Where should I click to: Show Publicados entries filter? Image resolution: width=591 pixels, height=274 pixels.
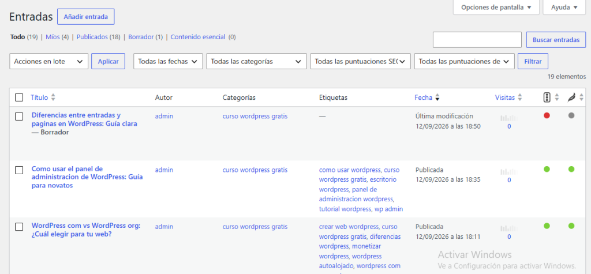tap(92, 37)
